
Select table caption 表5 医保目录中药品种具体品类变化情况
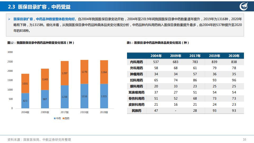(x=158, y=43)
